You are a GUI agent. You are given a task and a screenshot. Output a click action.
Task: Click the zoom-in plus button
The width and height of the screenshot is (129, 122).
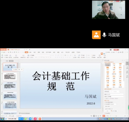point(125,116)
